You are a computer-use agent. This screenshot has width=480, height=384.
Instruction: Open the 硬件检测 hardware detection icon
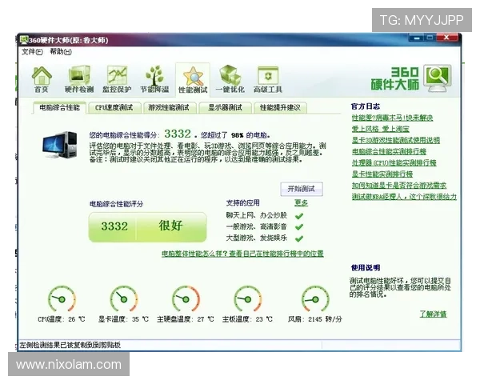tap(79, 79)
